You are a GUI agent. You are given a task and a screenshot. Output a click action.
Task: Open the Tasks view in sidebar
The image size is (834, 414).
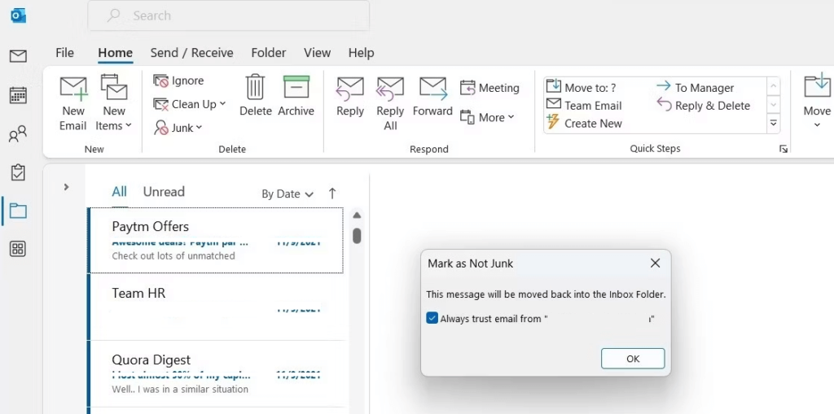(x=18, y=172)
